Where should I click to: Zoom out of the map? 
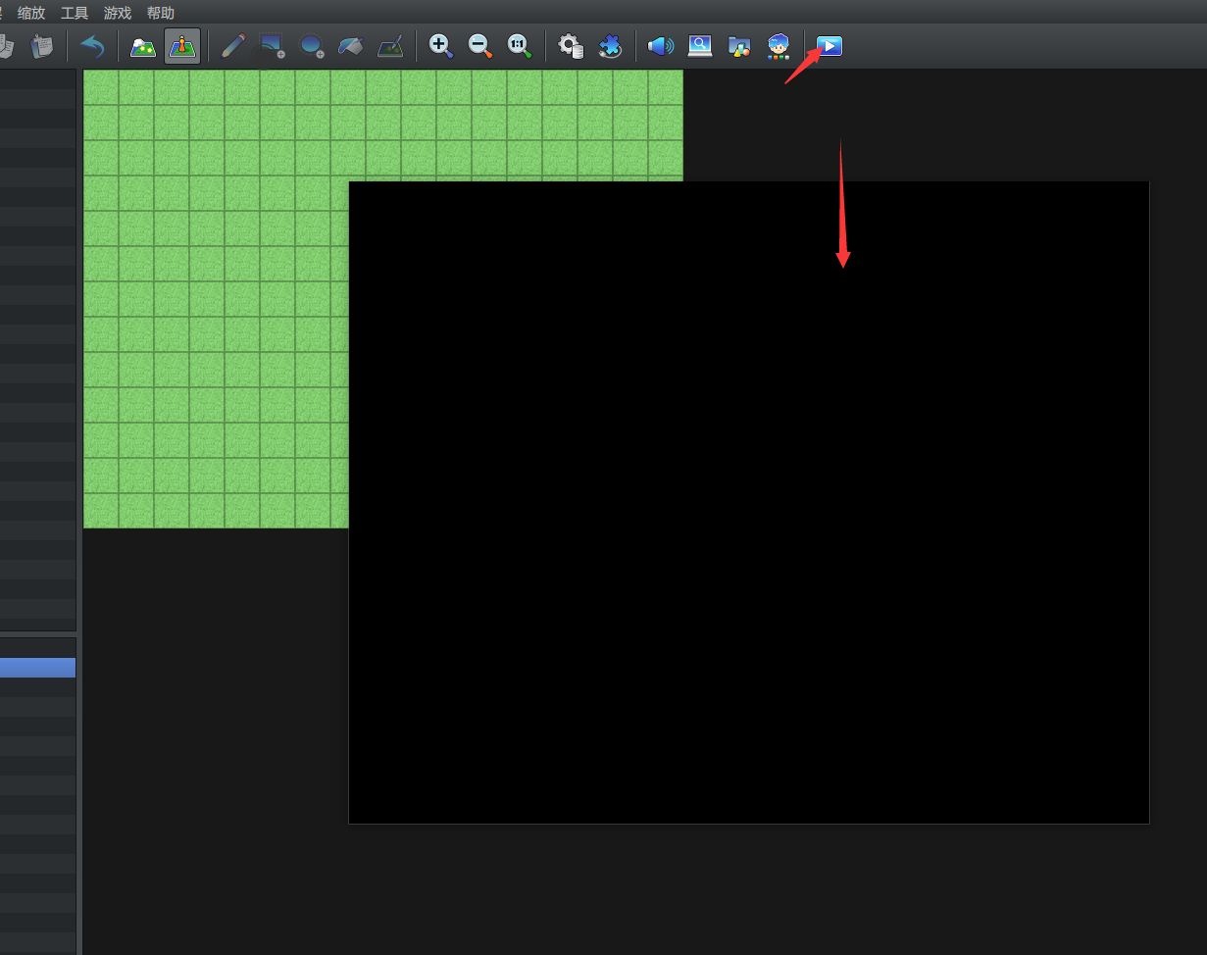[480, 46]
